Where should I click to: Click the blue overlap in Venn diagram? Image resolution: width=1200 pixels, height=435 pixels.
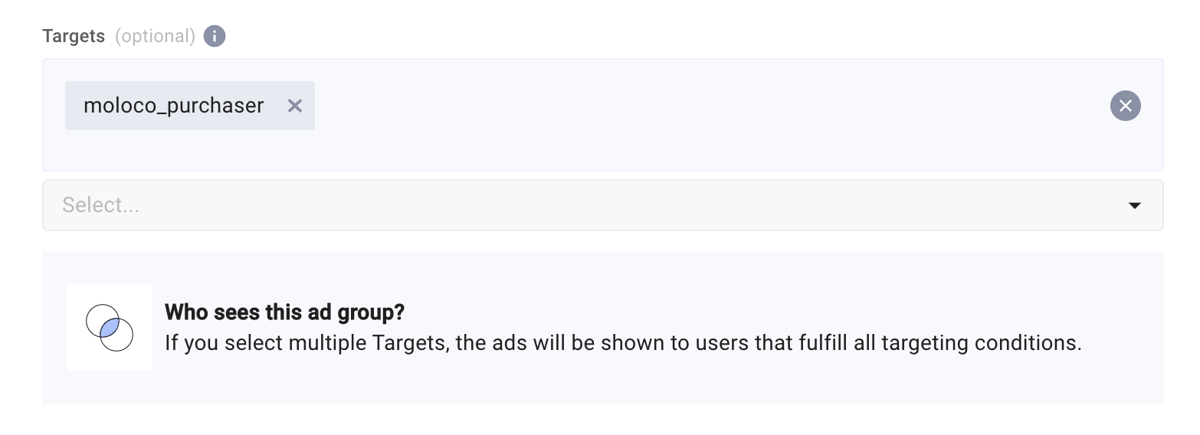point(110,328)
